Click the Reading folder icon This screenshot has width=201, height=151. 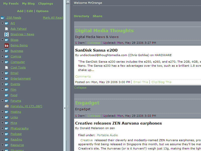pyautogui.click(x=7, y=140)
